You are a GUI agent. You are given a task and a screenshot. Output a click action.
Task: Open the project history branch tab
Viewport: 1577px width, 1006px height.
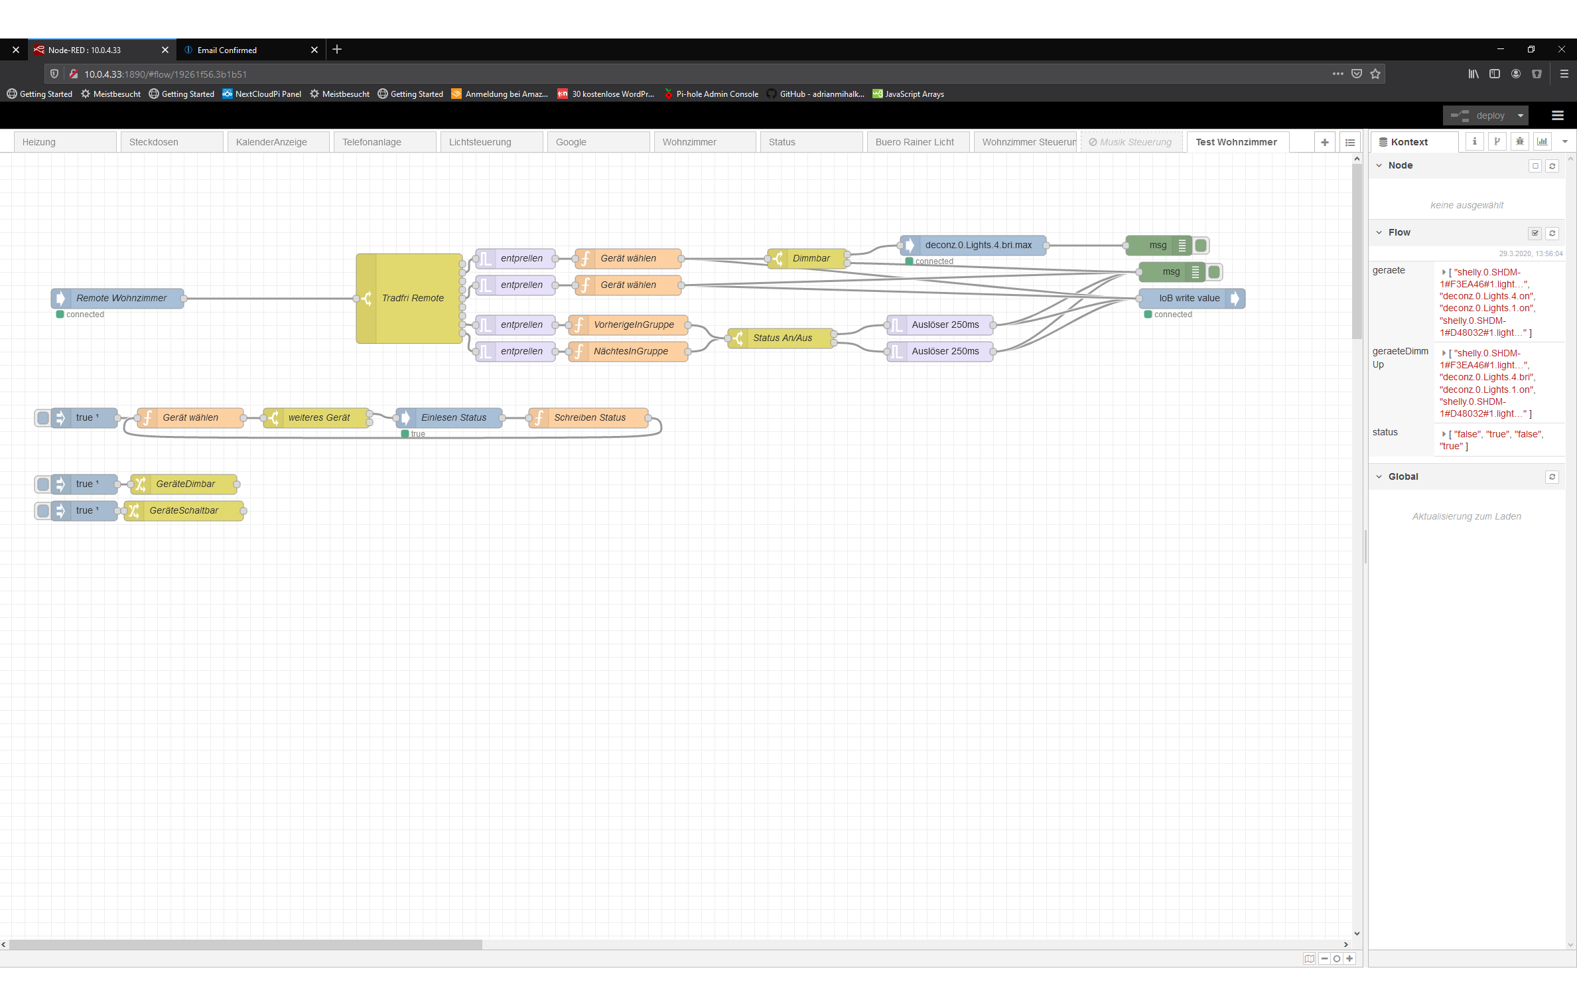(x=1497, y=141)
